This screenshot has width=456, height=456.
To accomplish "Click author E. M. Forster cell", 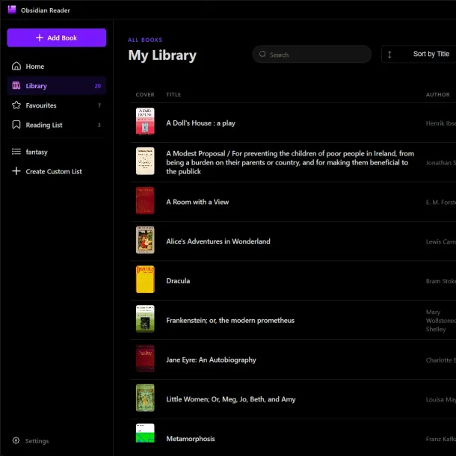I will (441, 202).
